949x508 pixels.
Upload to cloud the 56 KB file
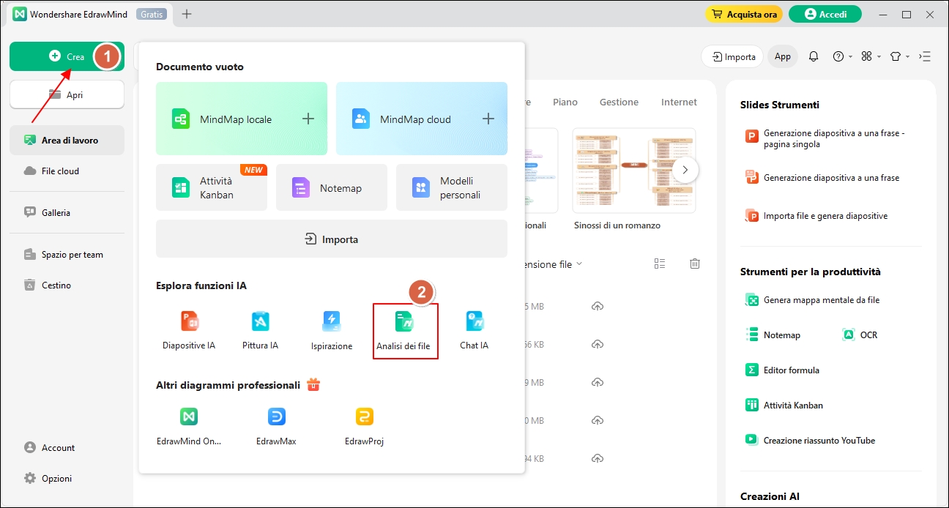(598, 344)
